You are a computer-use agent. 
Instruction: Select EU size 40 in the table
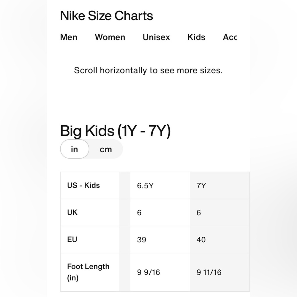(x=201, y=239)
